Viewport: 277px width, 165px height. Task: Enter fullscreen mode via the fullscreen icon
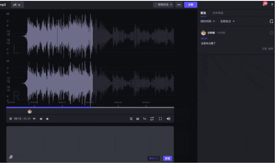coord(160,119)
